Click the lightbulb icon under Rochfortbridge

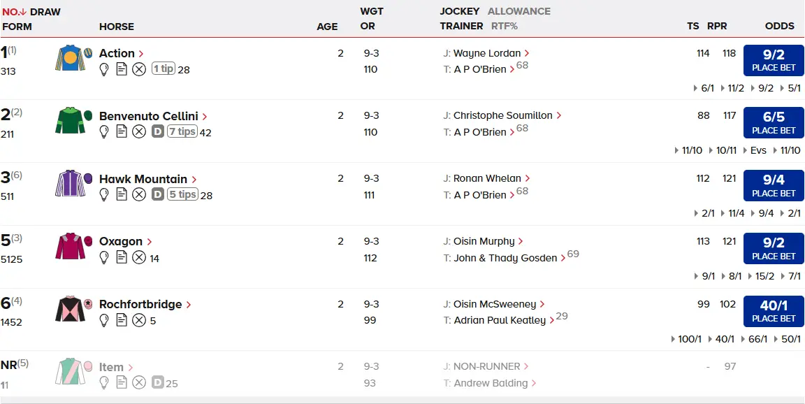click(104, 320)
